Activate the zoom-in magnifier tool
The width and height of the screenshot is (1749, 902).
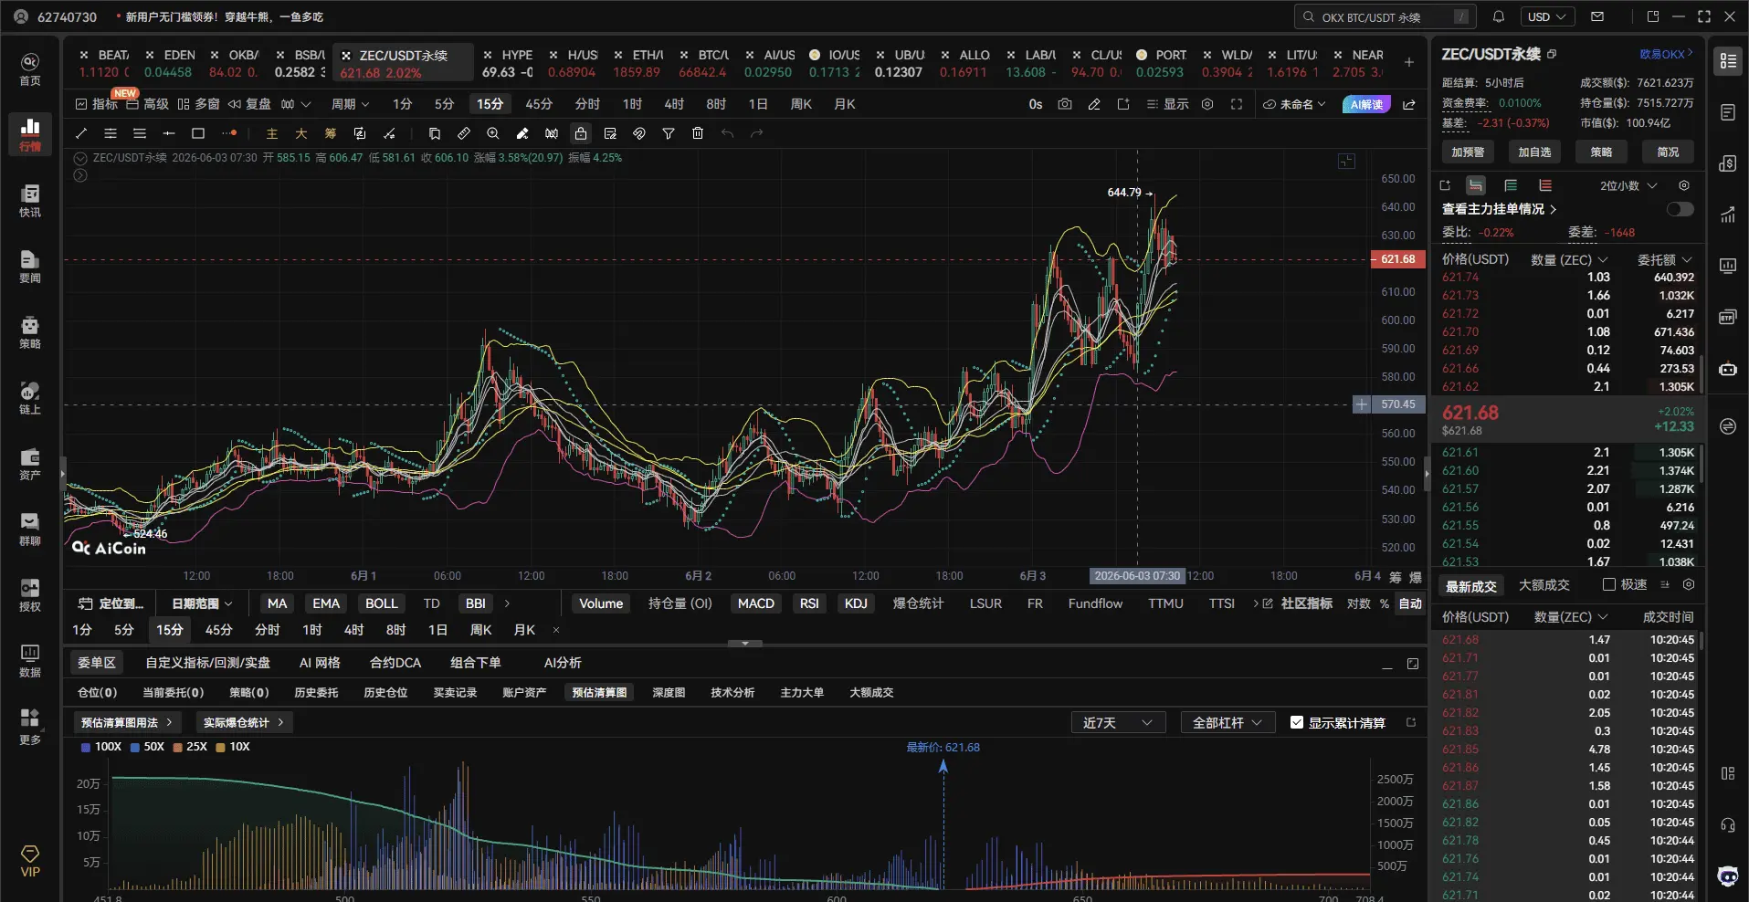(493, 133)
